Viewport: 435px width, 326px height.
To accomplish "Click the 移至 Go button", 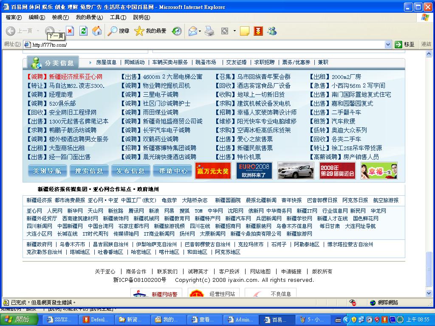I will tap(405, 44).
